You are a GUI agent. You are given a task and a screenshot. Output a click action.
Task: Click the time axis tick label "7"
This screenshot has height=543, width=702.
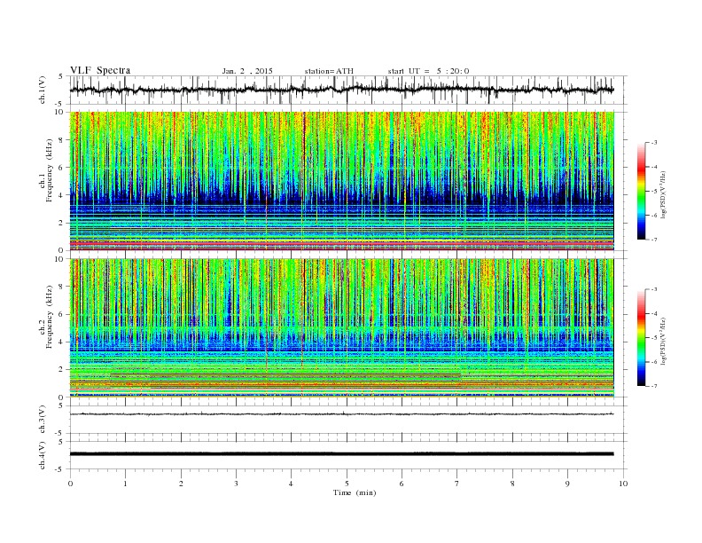[457, 484]
